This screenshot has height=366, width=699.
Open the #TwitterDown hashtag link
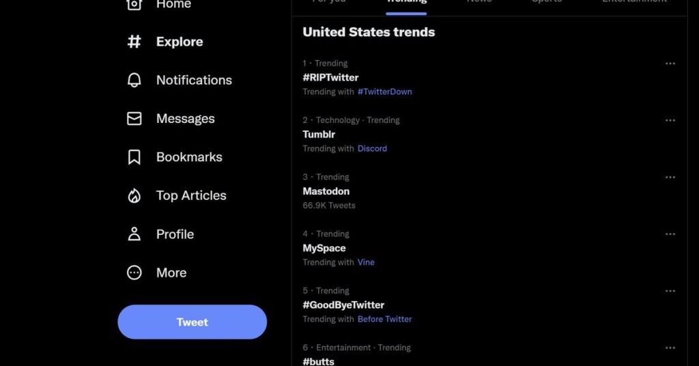pos(385,91)
